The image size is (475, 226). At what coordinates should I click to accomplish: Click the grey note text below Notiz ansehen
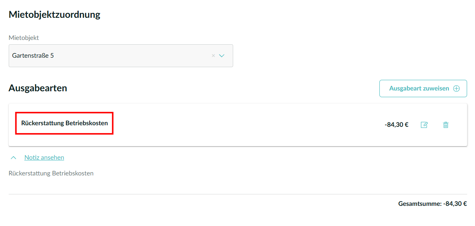click(51, 173)
